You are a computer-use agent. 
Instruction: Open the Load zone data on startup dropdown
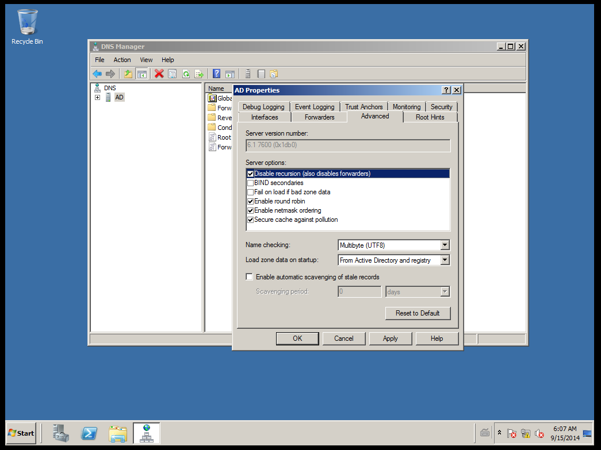point(445,260)
